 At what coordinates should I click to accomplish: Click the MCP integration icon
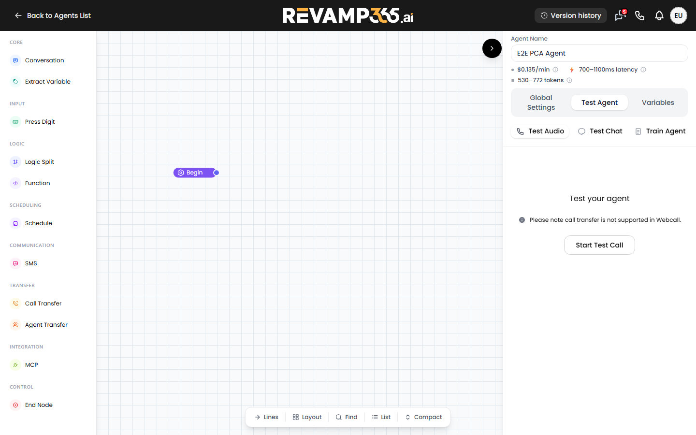pos(15,365)
